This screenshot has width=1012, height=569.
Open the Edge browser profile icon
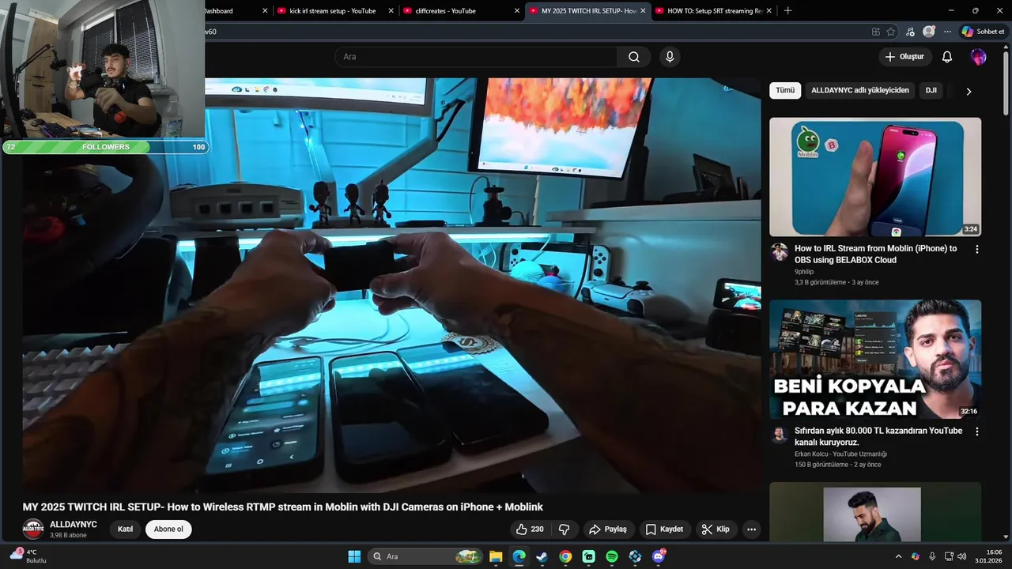point(929,32)
